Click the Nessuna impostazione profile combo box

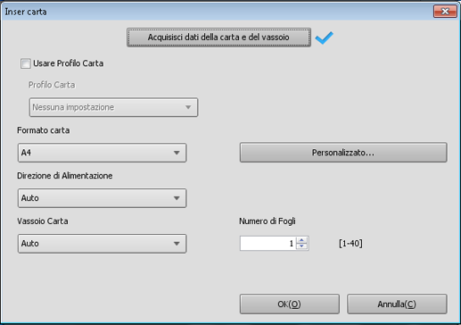coord(113,107)
